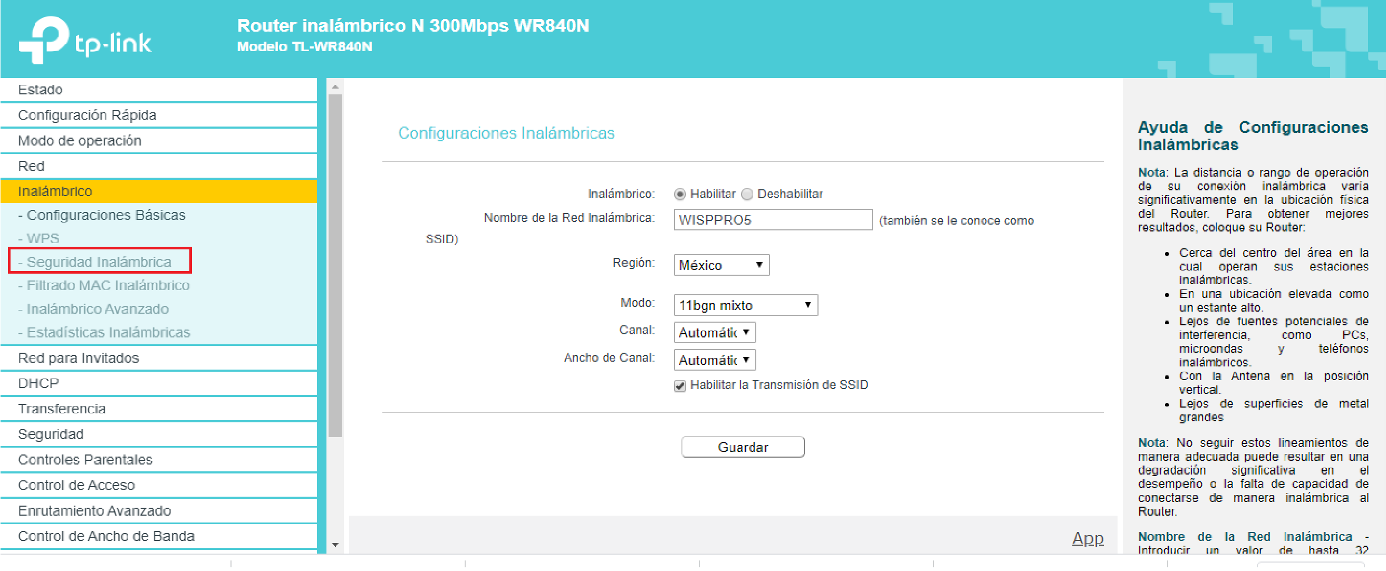Open Seguridad Inalámbrica submenu item
The width and height of the screenshot is (1386, 571).
click(100, 262)
